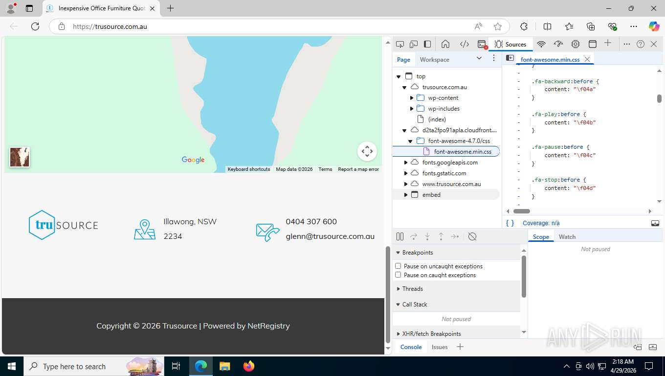
Task: Toggle device emulation icon in DevTools
Action: (x=414, y=44)
